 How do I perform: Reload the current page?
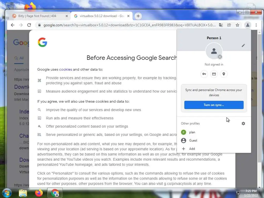click(x=29, y=25)
